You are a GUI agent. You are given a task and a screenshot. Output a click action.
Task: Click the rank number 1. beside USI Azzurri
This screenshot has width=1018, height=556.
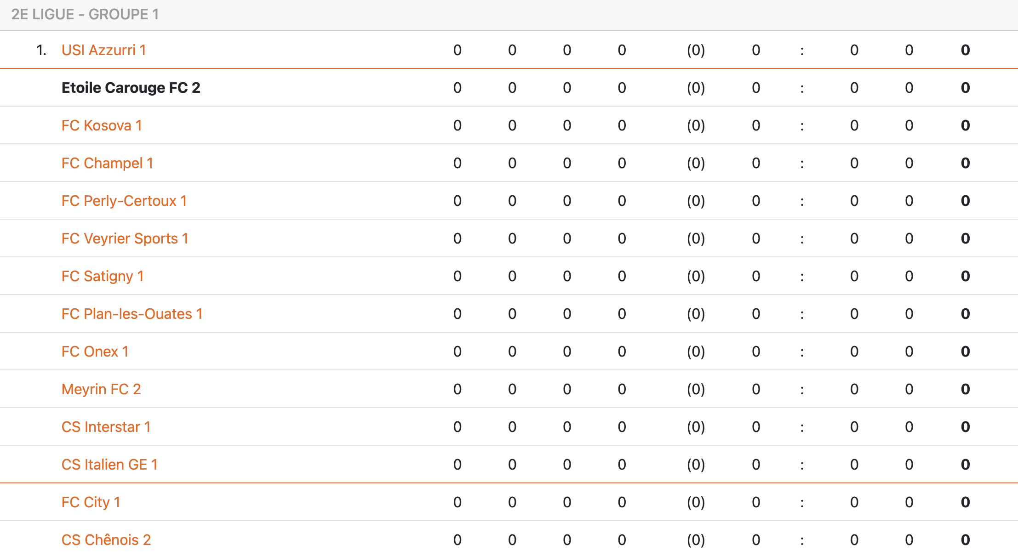(41, 50)
